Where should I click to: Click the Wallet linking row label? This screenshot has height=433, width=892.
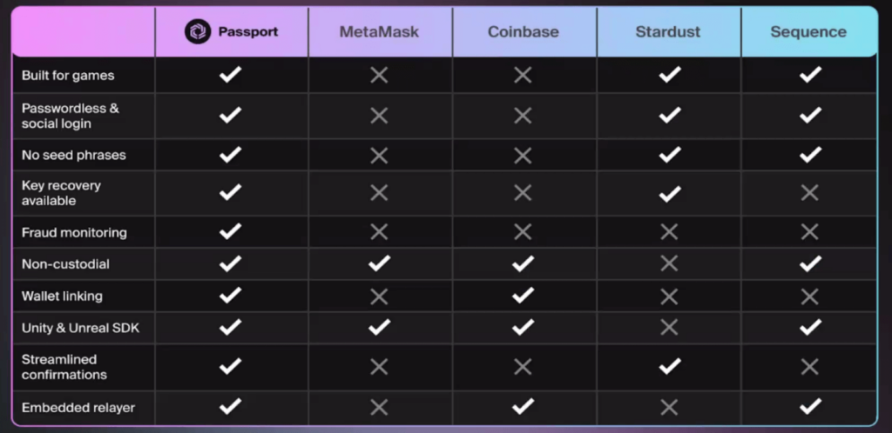62,296
